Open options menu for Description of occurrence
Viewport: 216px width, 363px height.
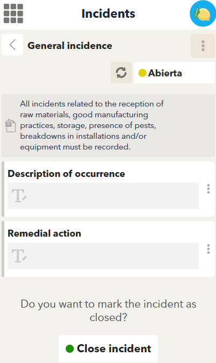tap(208, 189)
